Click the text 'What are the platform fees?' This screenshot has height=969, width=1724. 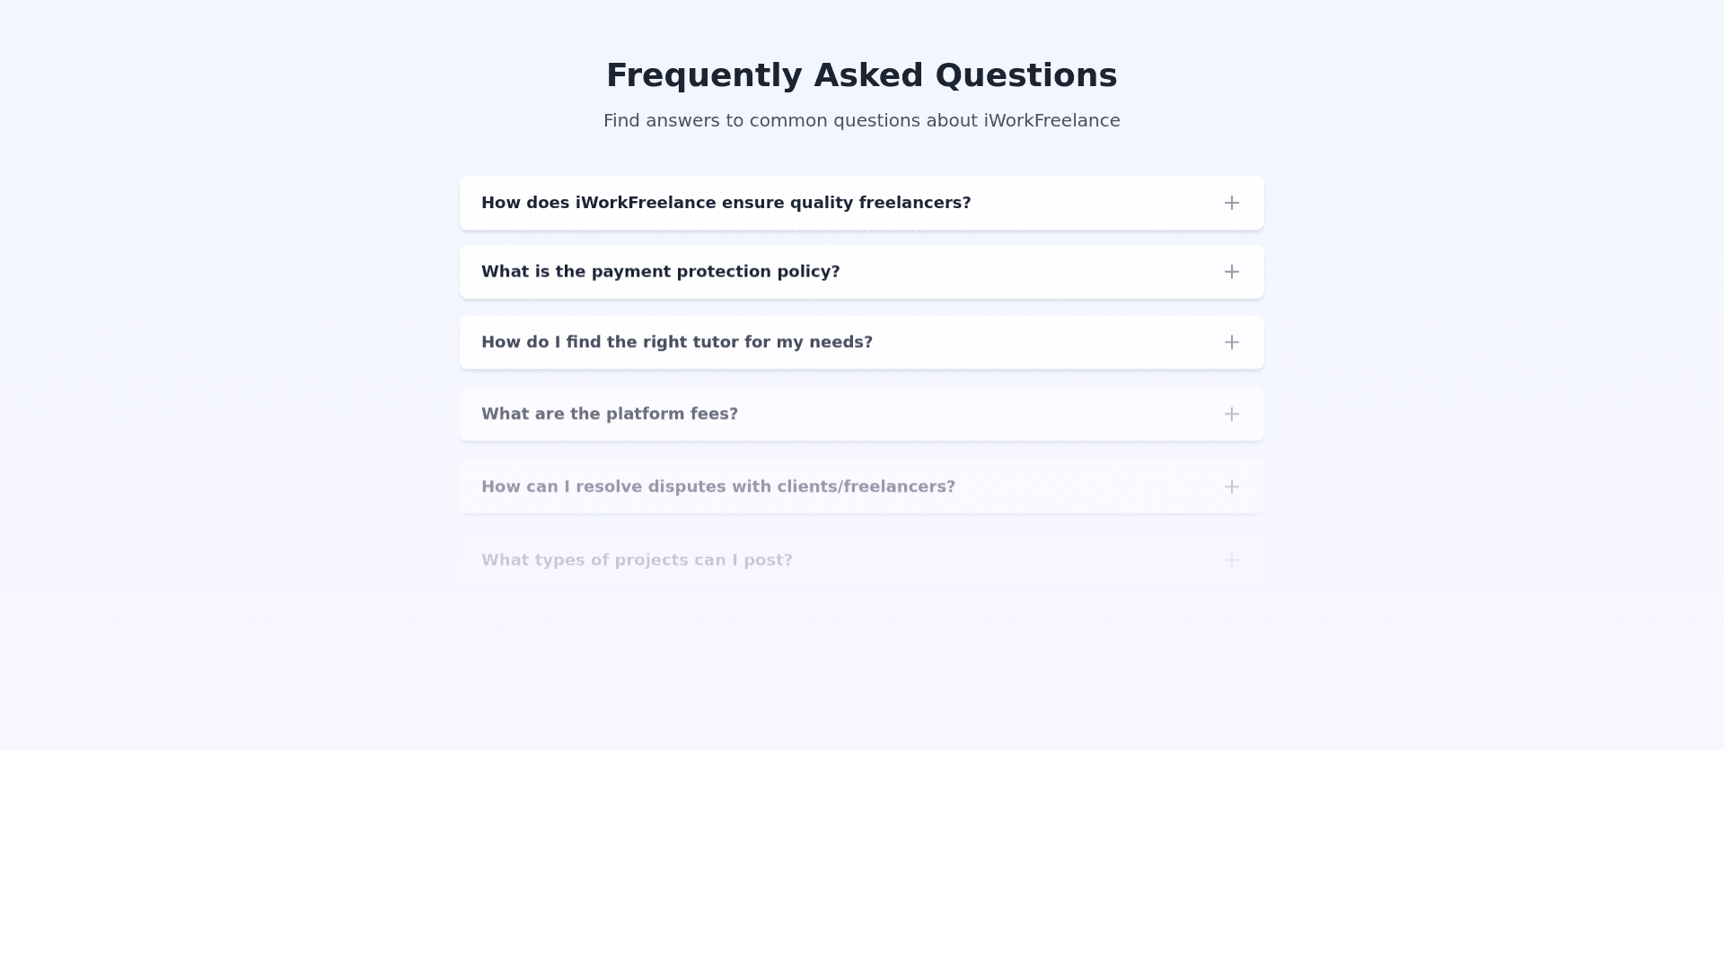click(x=609, y=415)
